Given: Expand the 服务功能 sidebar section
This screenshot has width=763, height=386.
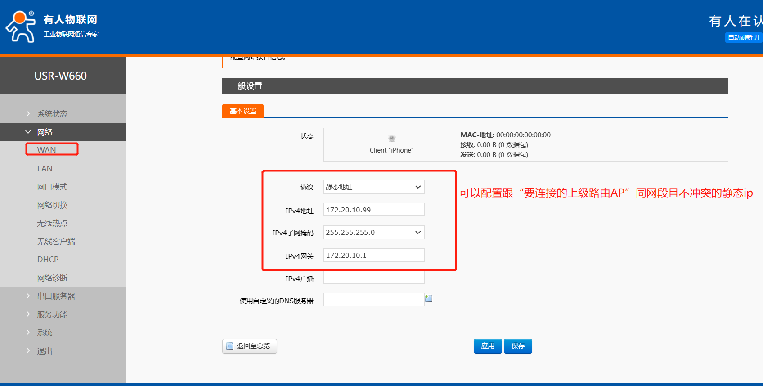Looking at the screenshot, I should tap(52, 314).
